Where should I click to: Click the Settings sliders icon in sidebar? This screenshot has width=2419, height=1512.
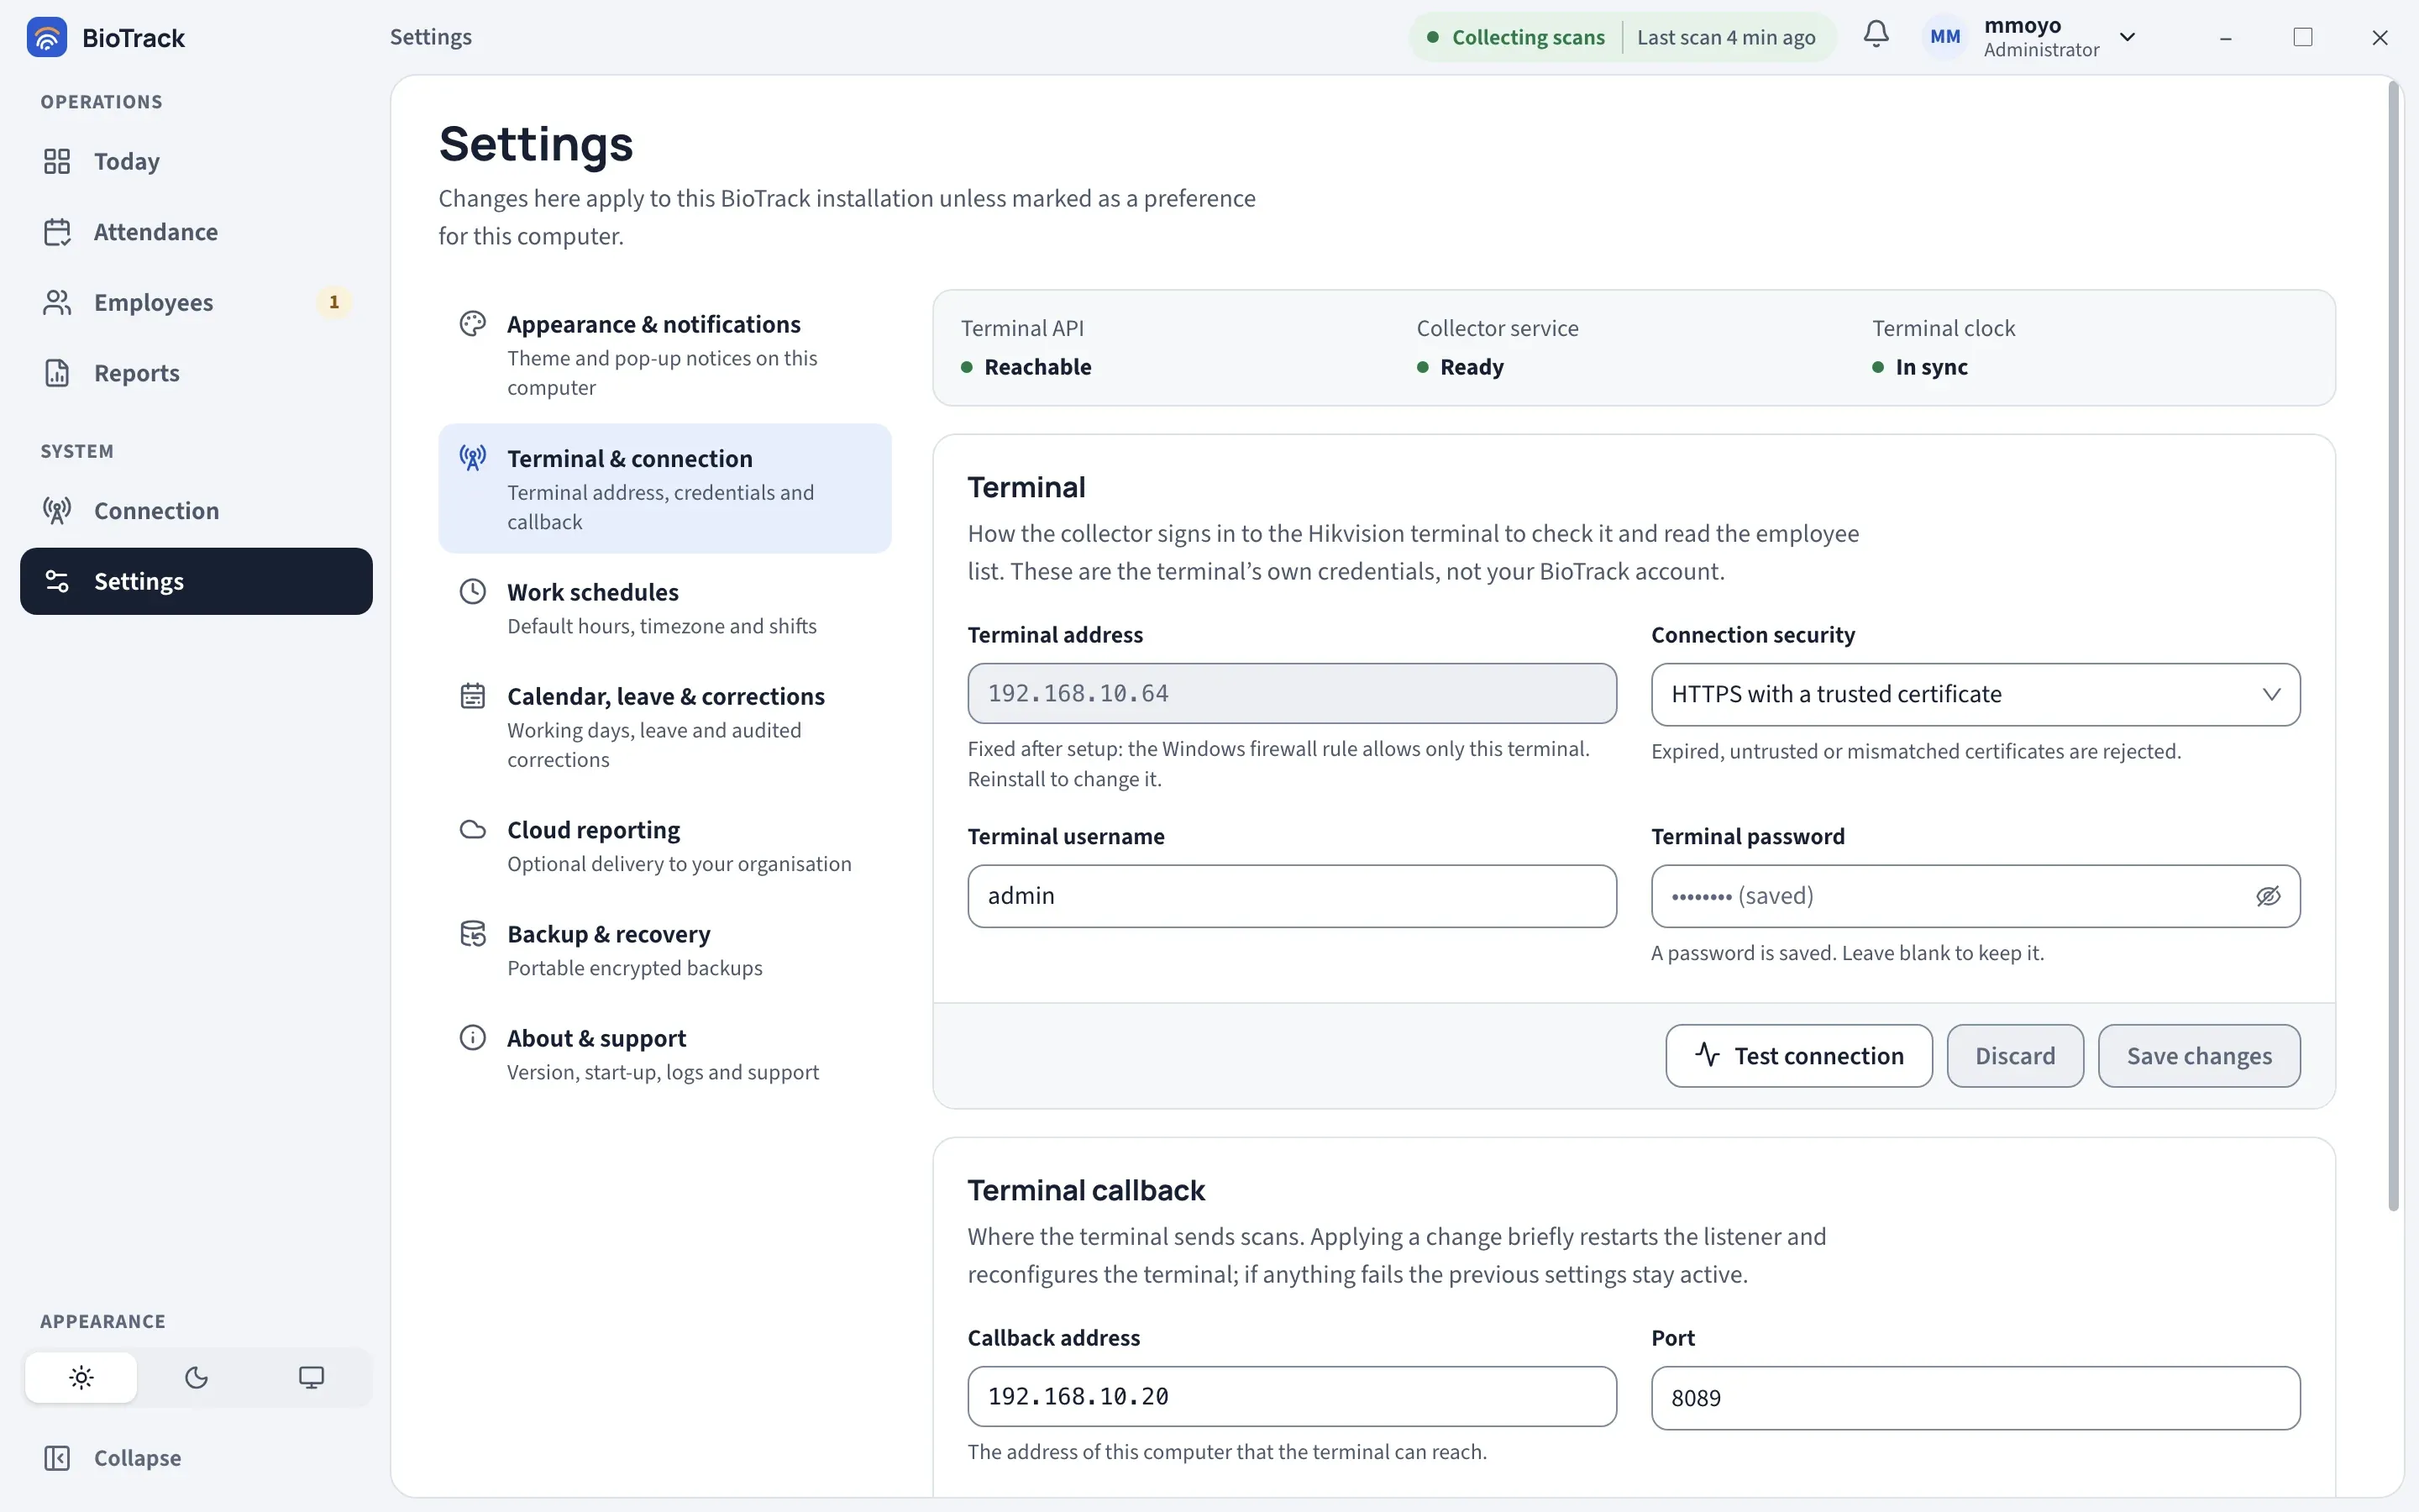tap(57, 581)
